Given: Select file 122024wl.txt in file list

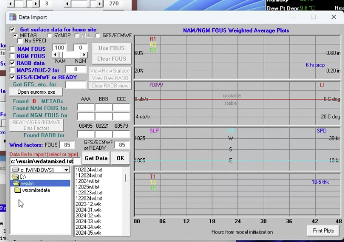Looking at the screenshot, I should [89, 199].
